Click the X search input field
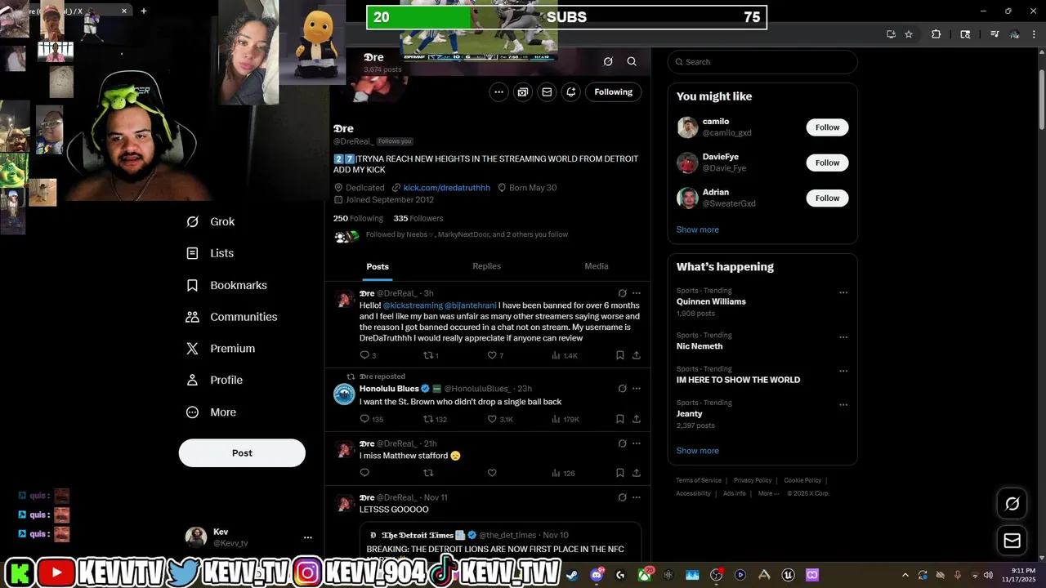The image size is (1046, 588). [762, 62]
